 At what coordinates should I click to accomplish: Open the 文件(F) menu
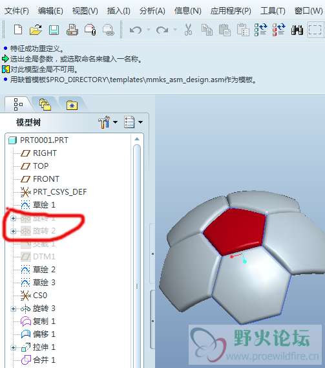(x=17, y=11)
